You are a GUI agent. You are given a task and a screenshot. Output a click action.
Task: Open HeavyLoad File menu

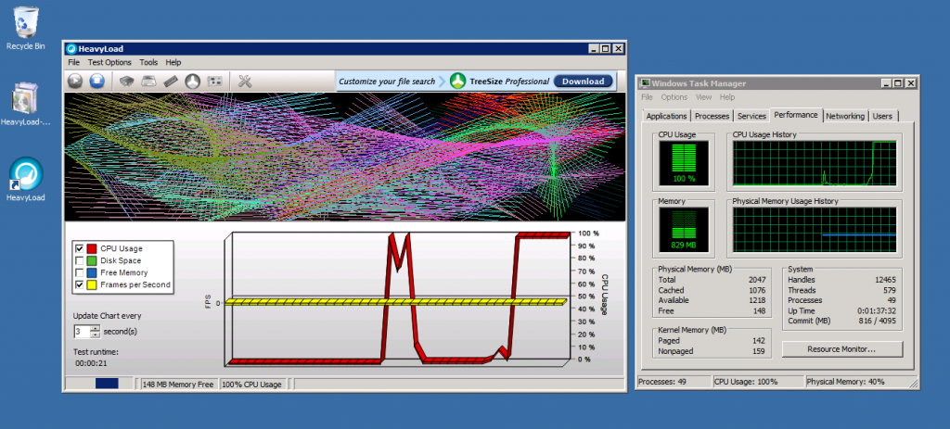click(x=74, y=62)
